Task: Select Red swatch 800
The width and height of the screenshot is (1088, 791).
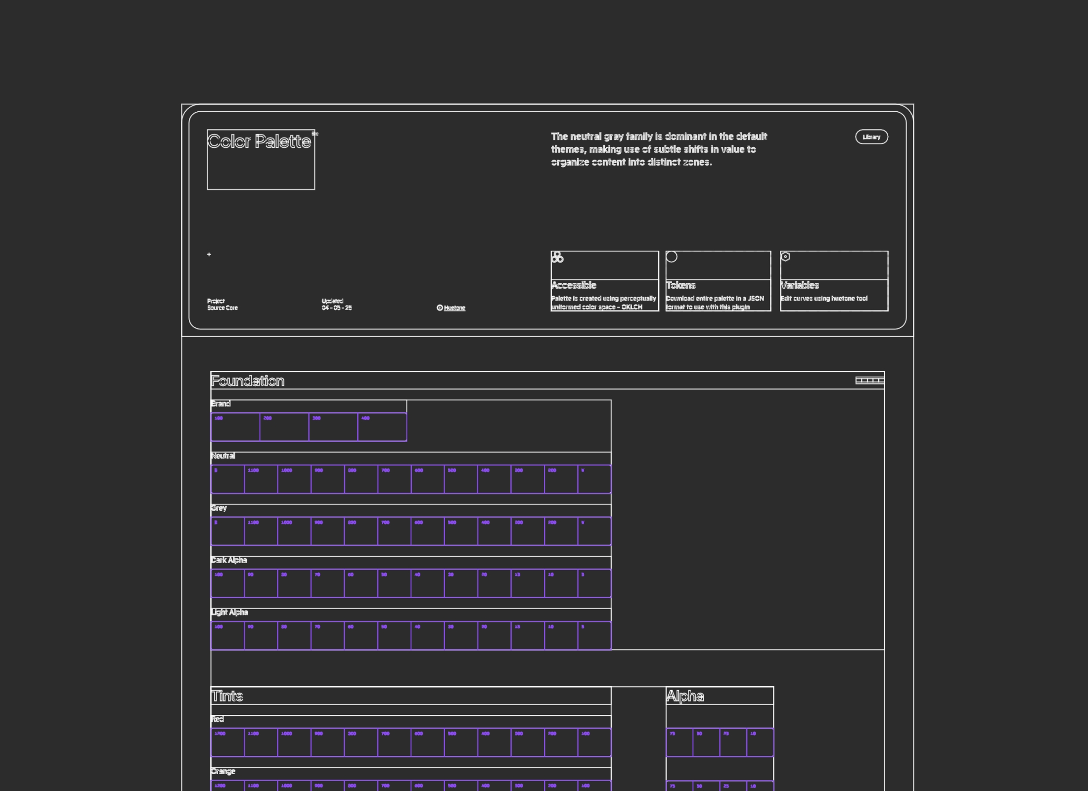Action: tap(361, 743)
